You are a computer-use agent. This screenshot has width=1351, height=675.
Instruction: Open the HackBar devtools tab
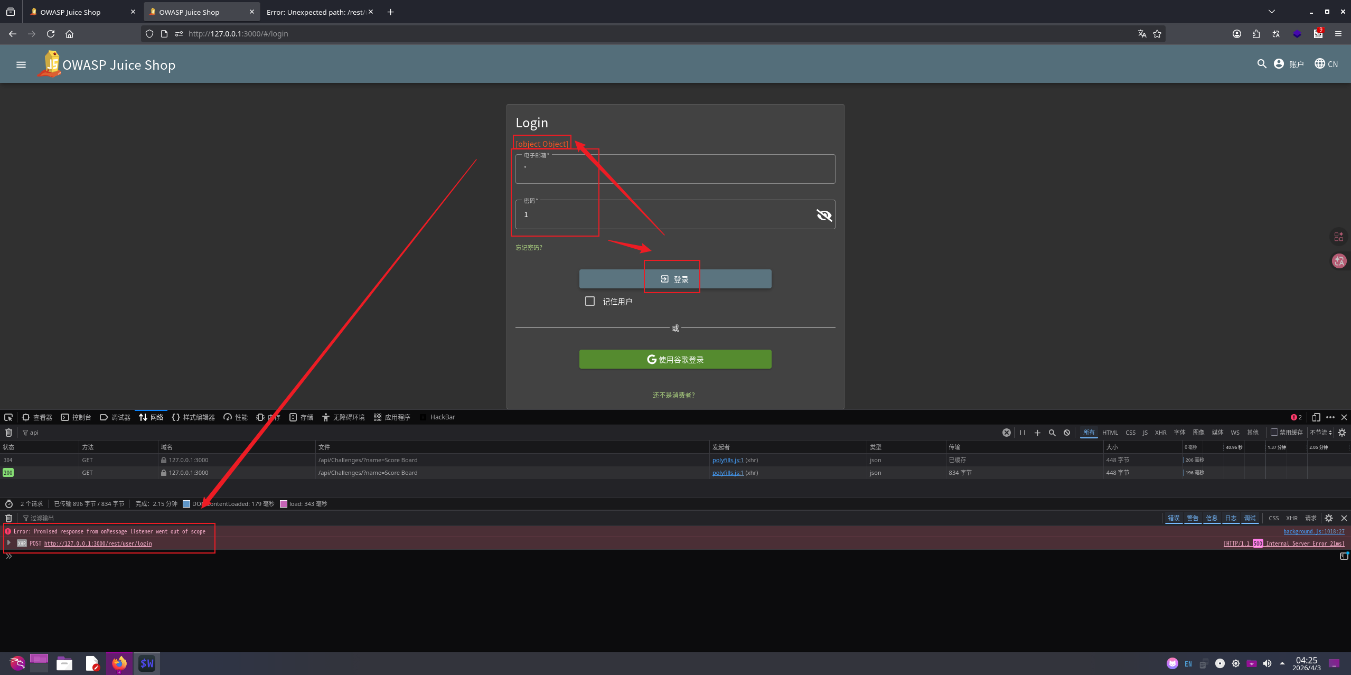click(437, 417)
